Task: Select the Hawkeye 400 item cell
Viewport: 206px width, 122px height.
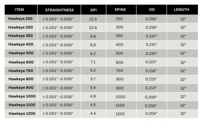Action: tap(21, 44)
